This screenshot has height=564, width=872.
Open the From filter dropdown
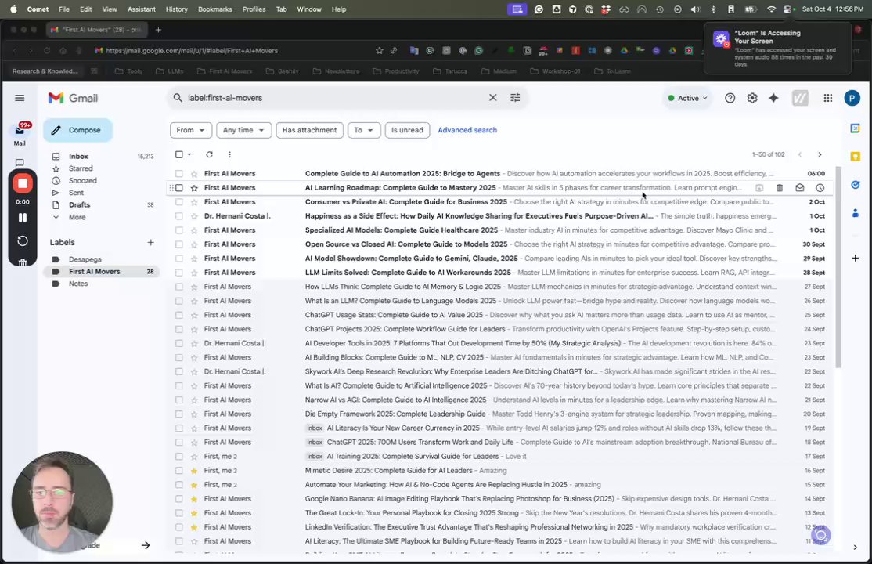pos(191,130)
